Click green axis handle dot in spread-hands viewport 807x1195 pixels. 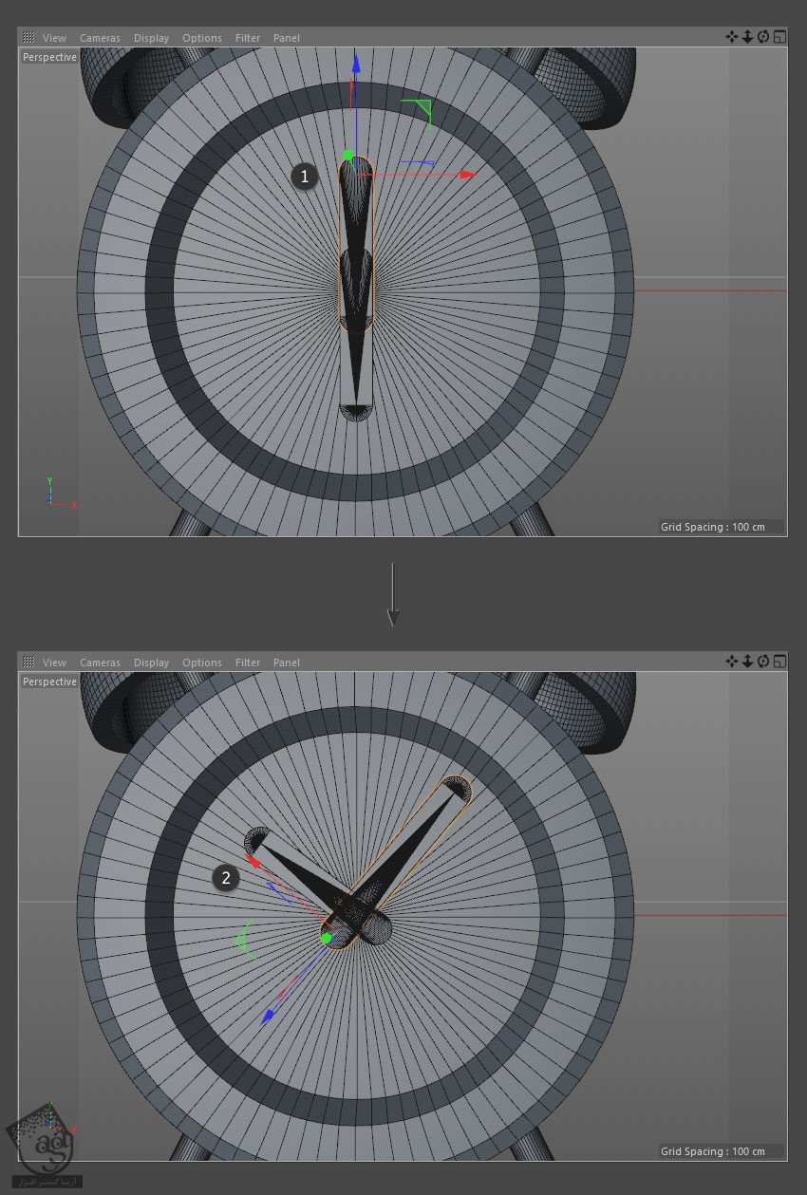pos(327,939)
